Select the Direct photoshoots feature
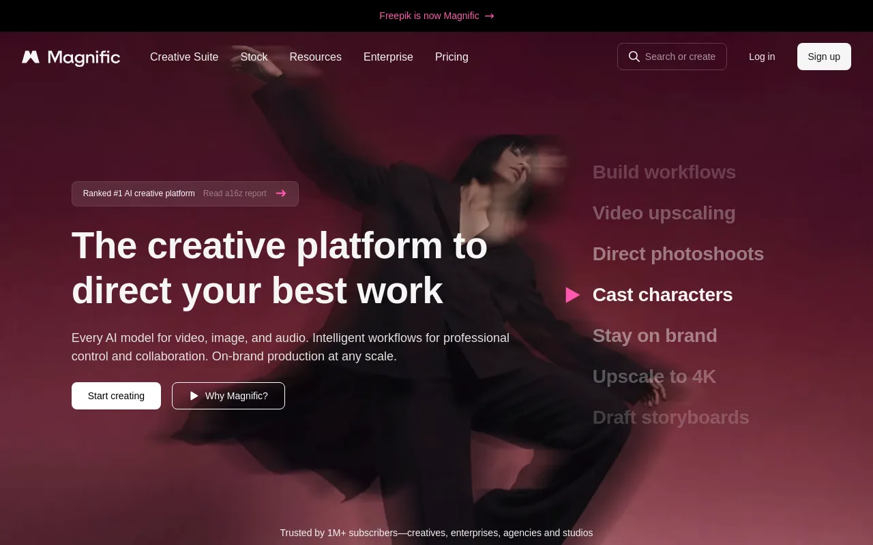Viewport: 873px width, 545px height. coord(678,254)
